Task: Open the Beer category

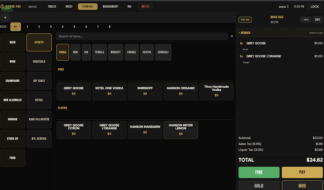Action: click(13, 42)
